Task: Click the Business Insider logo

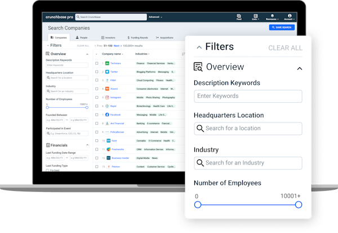Action: [108, 158]
